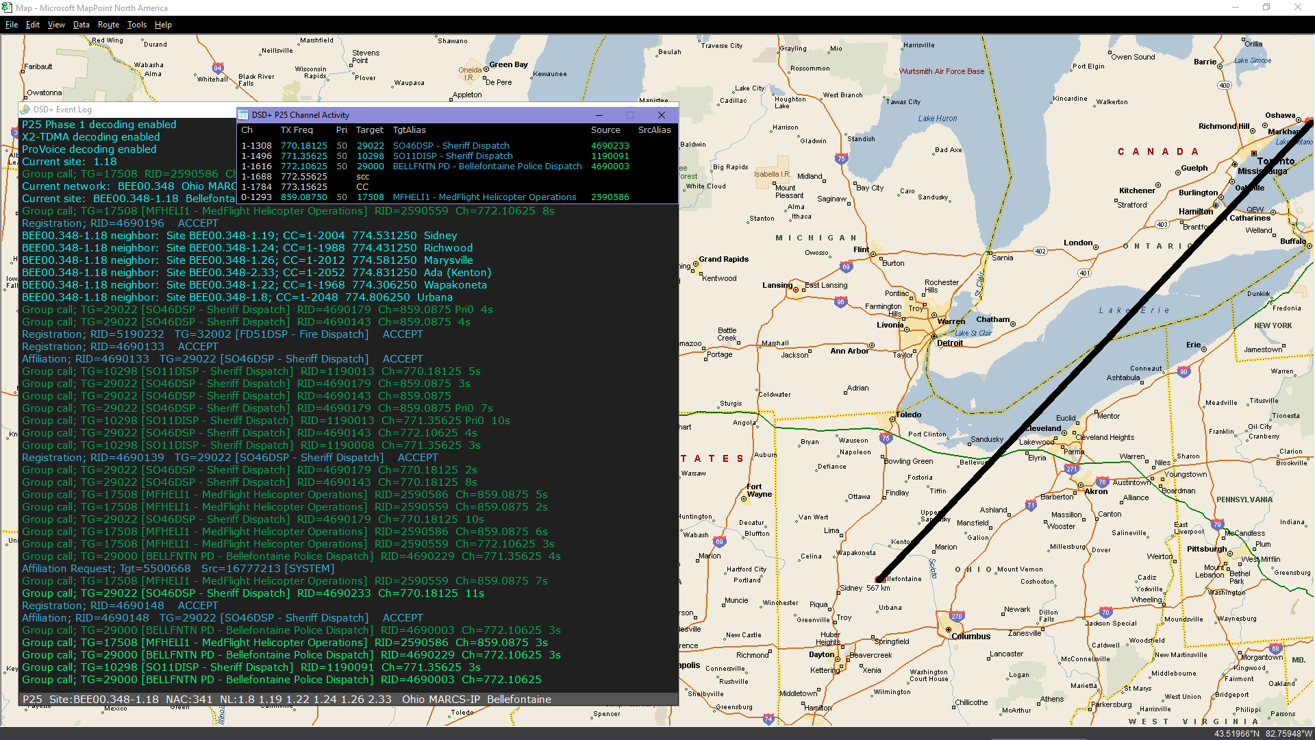
Task: Minimize the P25 Channel Activity window
Action: click(599, 115)
